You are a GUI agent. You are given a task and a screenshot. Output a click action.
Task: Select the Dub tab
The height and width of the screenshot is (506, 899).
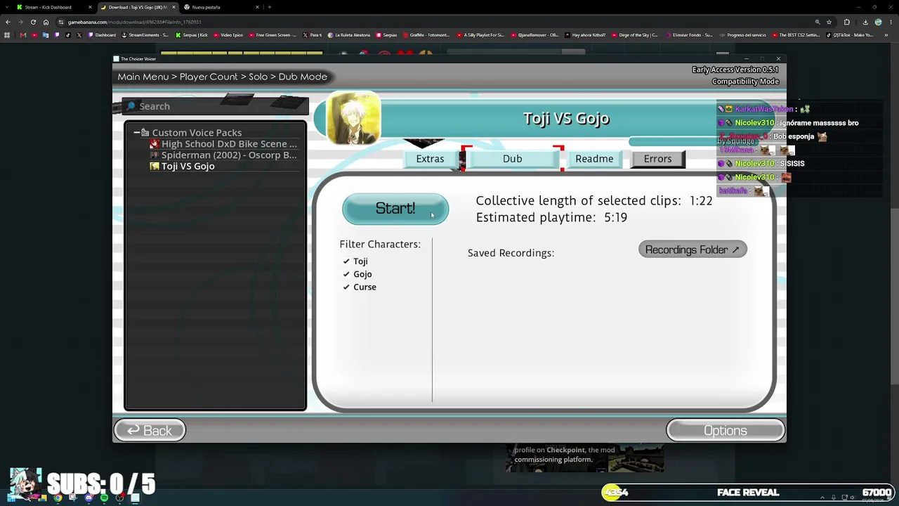point(512,159)
